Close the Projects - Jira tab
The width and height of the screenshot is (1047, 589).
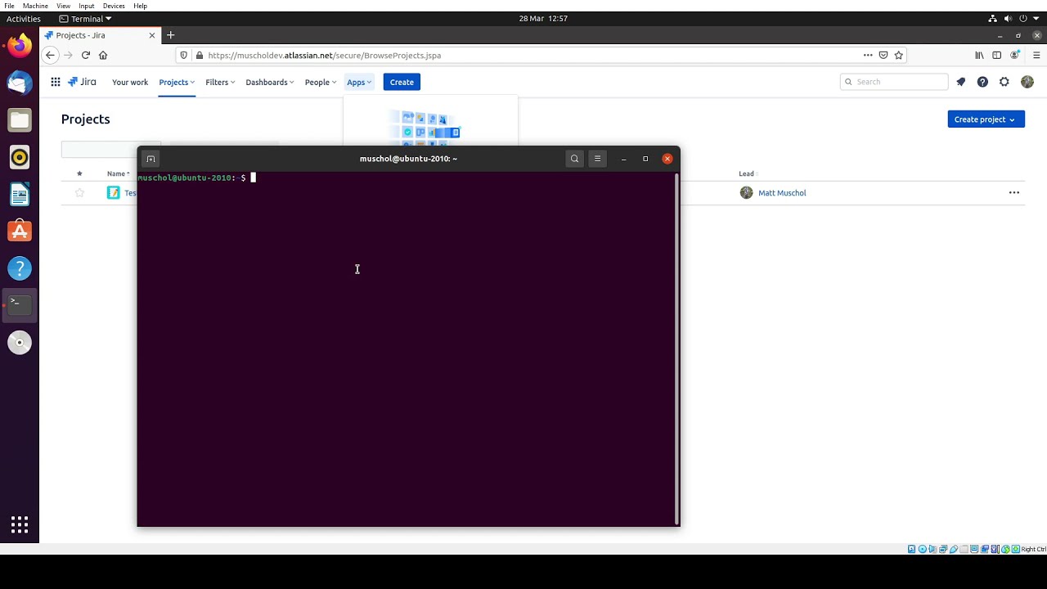(x=151, y=35)
